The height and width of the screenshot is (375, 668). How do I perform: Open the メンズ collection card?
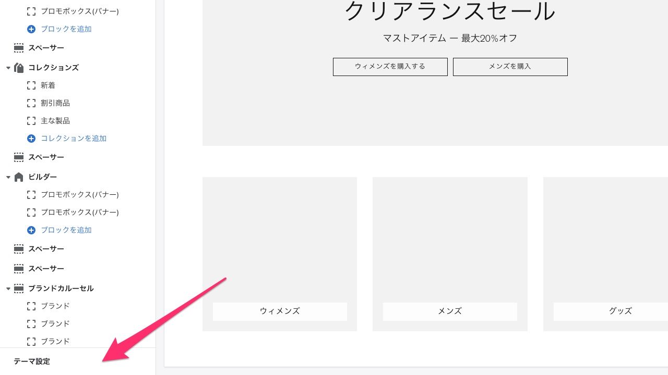(x=450, y=254)
